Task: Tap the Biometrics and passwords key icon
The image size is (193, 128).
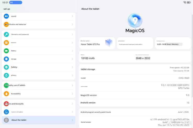Action: click(x=6, y=34)
